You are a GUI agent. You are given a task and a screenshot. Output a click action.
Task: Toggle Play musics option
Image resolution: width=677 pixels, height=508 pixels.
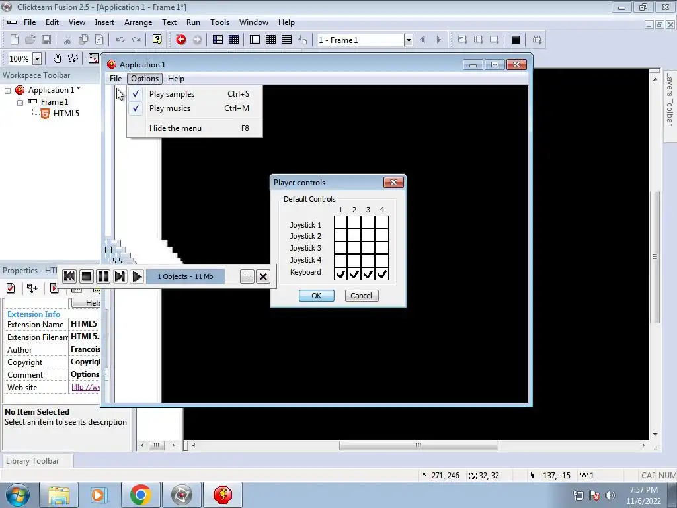click(x=195, y=108)
